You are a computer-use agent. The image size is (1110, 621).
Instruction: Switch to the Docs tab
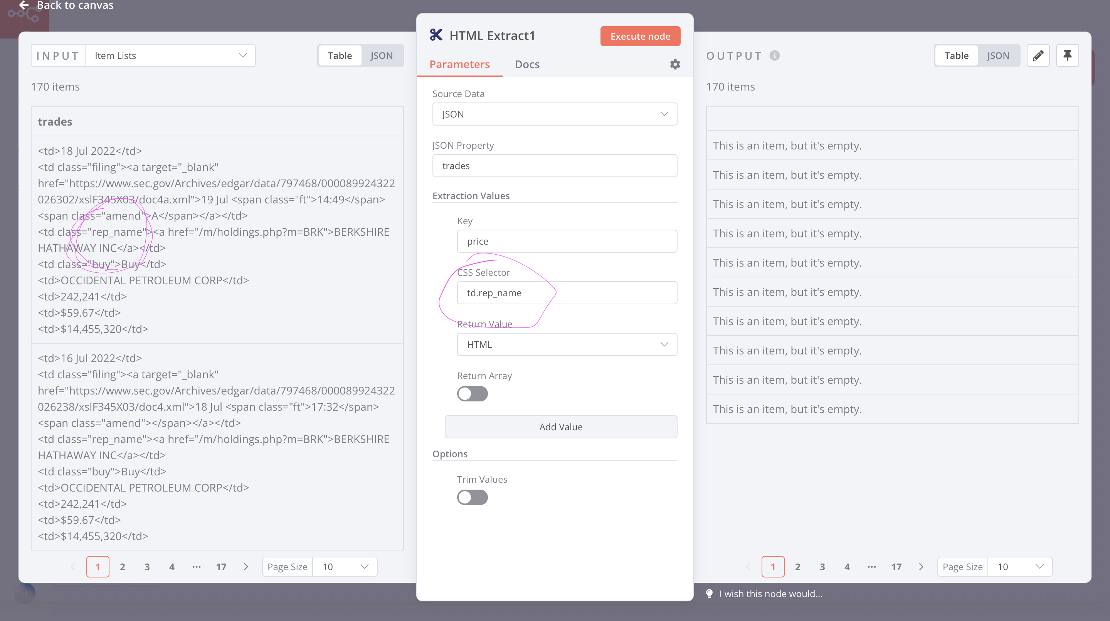pyautogui.click(x=527, y=64)
